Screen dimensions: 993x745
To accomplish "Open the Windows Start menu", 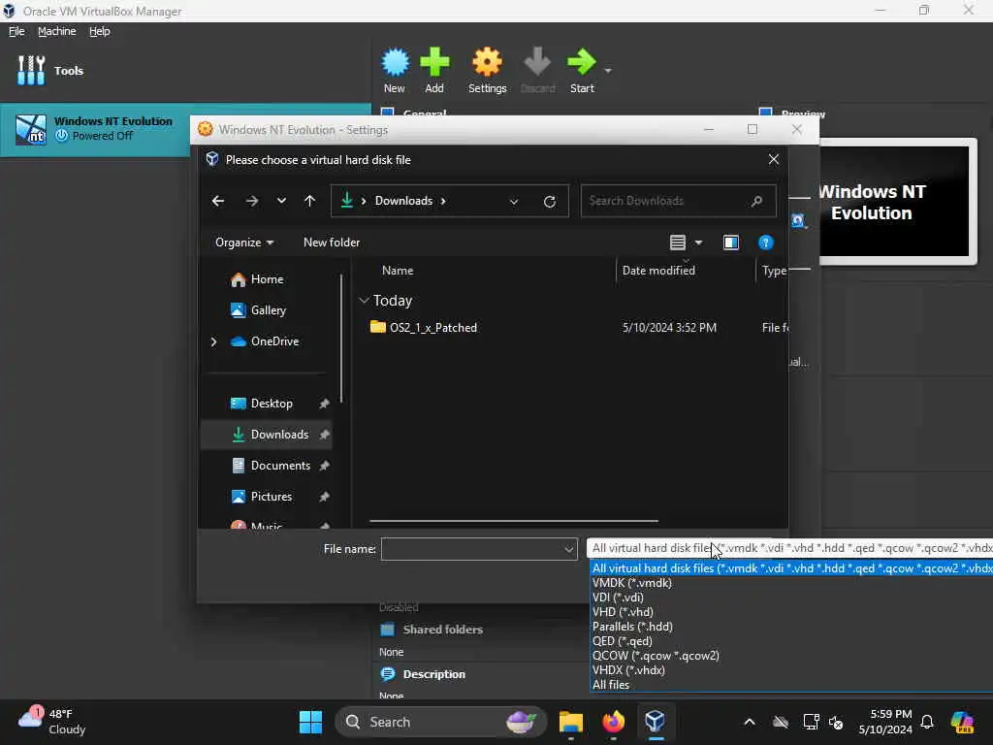I will click(x=310, y=722).
